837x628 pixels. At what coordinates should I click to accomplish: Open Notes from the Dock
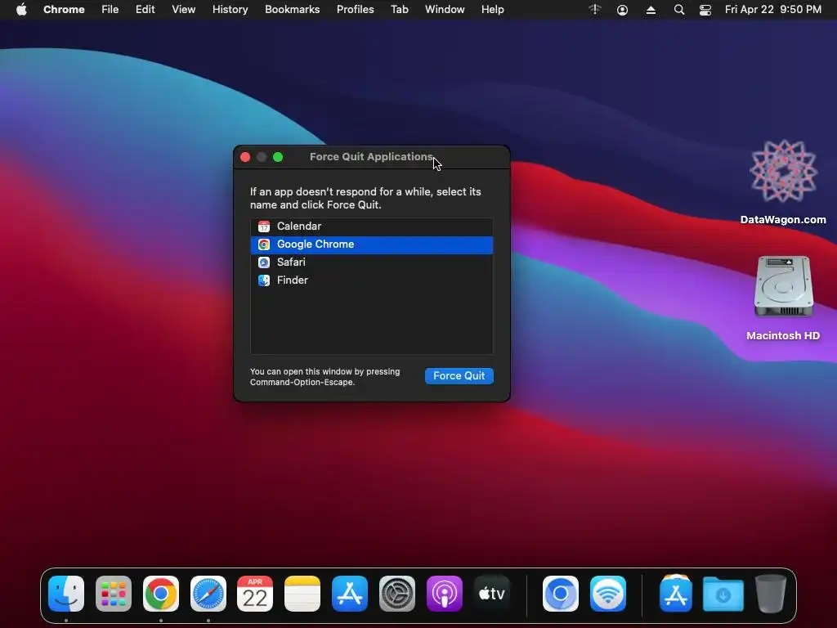pos(302,594)
